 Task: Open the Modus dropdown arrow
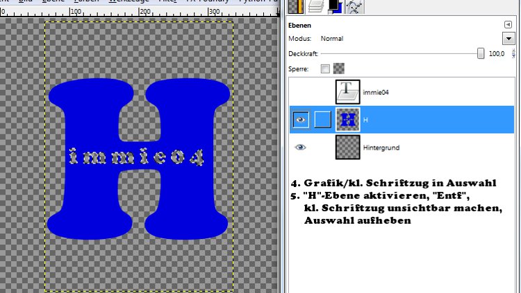coord(508,39)
